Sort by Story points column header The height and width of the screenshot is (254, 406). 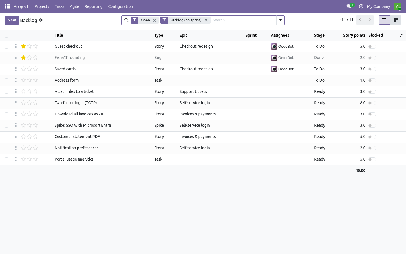coord(354,35)
